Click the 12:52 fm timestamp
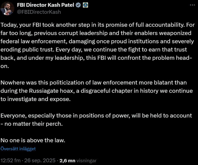The width and height of the screenshot is (198, 165). pos(11,160)
